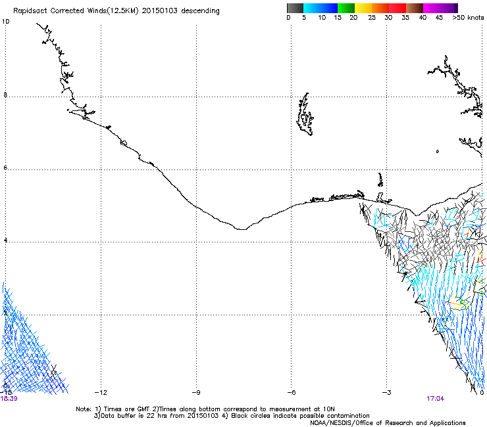Select the green 15-20 knots color swatch
The height and width of the screenshot is (427, 487).
(346, 8)
